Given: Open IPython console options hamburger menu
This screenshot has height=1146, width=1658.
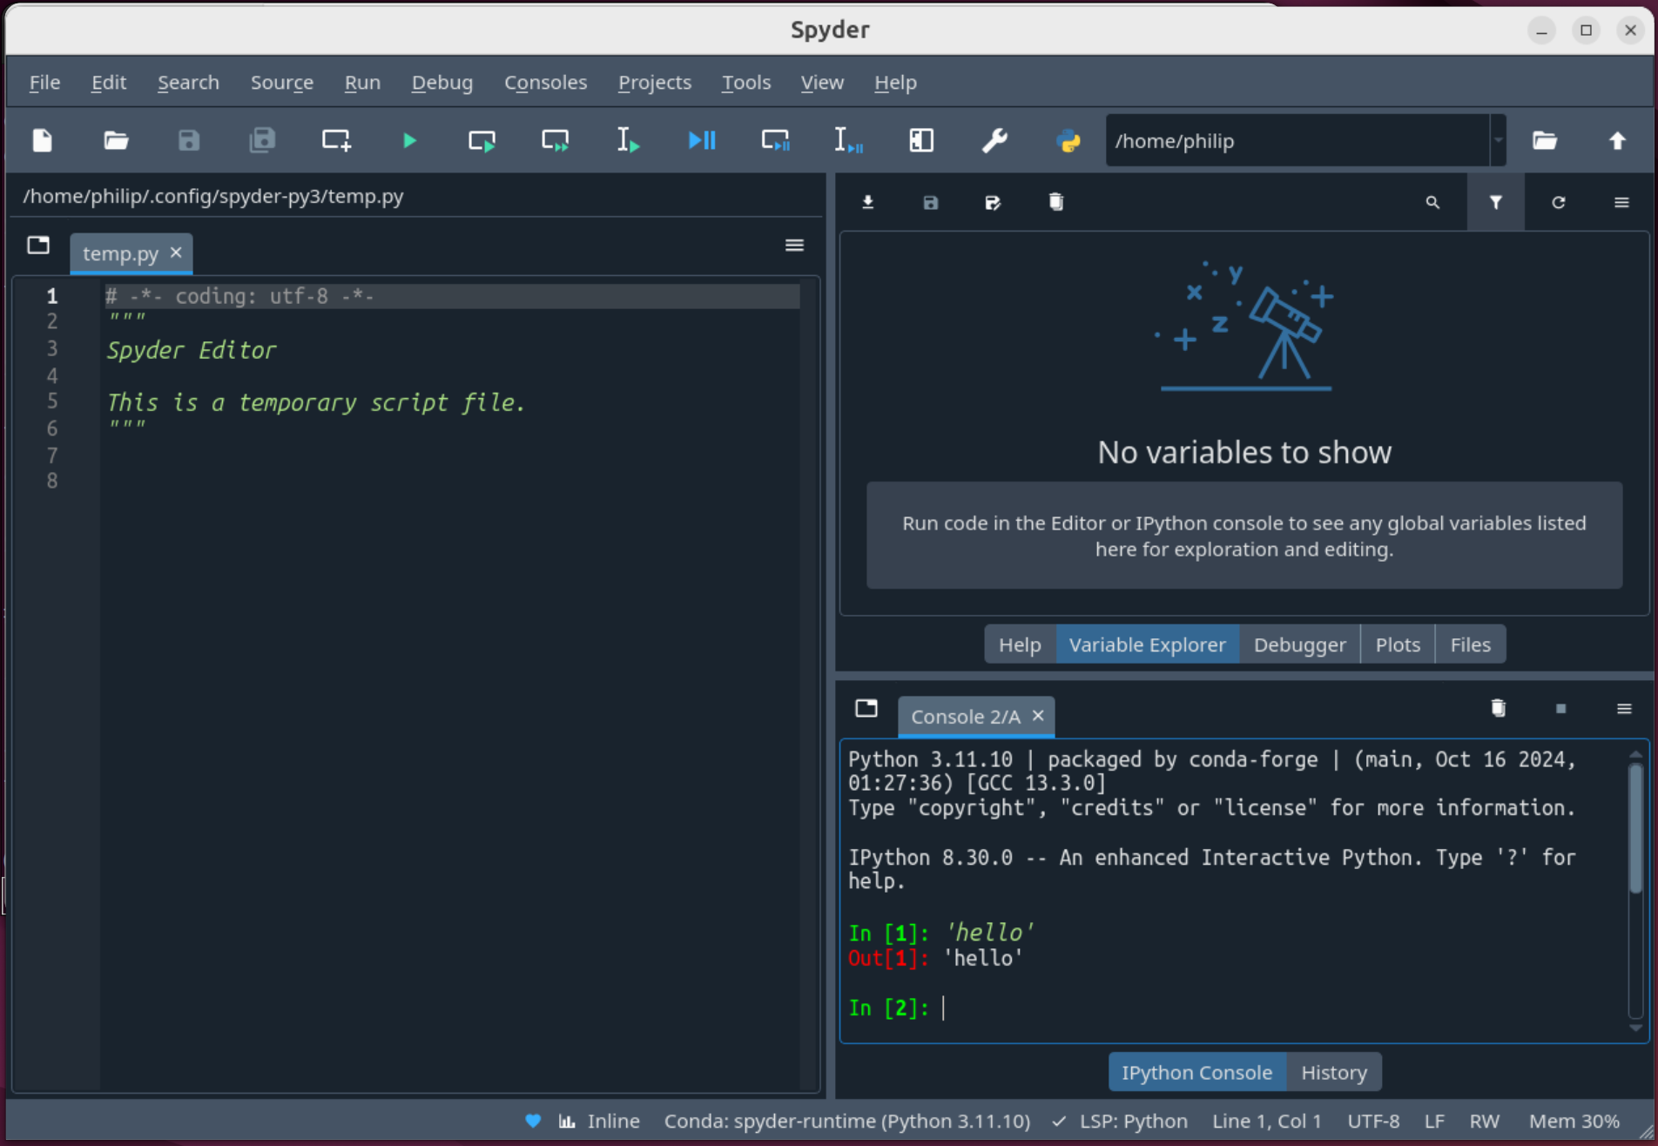Looking at the screenshot, I should click(1624, 708).
